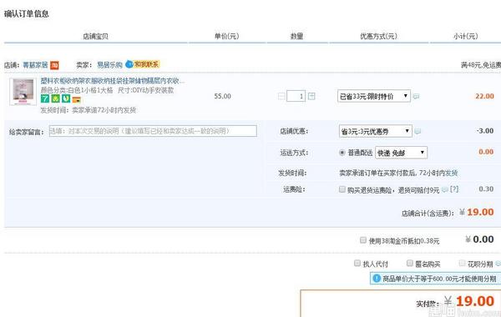This screenshot has height=317, width=501.
Task: Click the credit card payment badge
Action: coord(76,99)
